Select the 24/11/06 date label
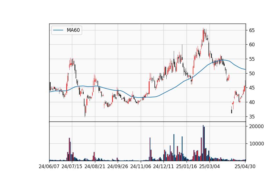This screenshot has height=196, width=273. (141, 166)
